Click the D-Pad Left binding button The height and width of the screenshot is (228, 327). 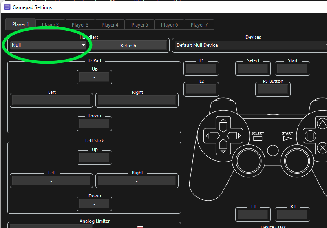[51, 101]
